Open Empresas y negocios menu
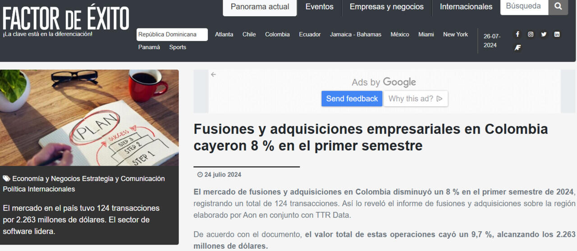This screenshot has width=577, height=251. pyautogui.click(x=386, y=7)
